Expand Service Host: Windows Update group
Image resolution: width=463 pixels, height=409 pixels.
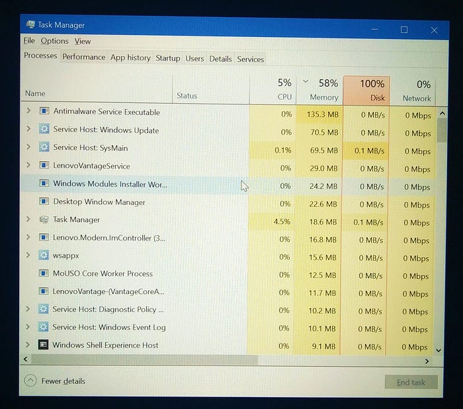coord(28,129)
